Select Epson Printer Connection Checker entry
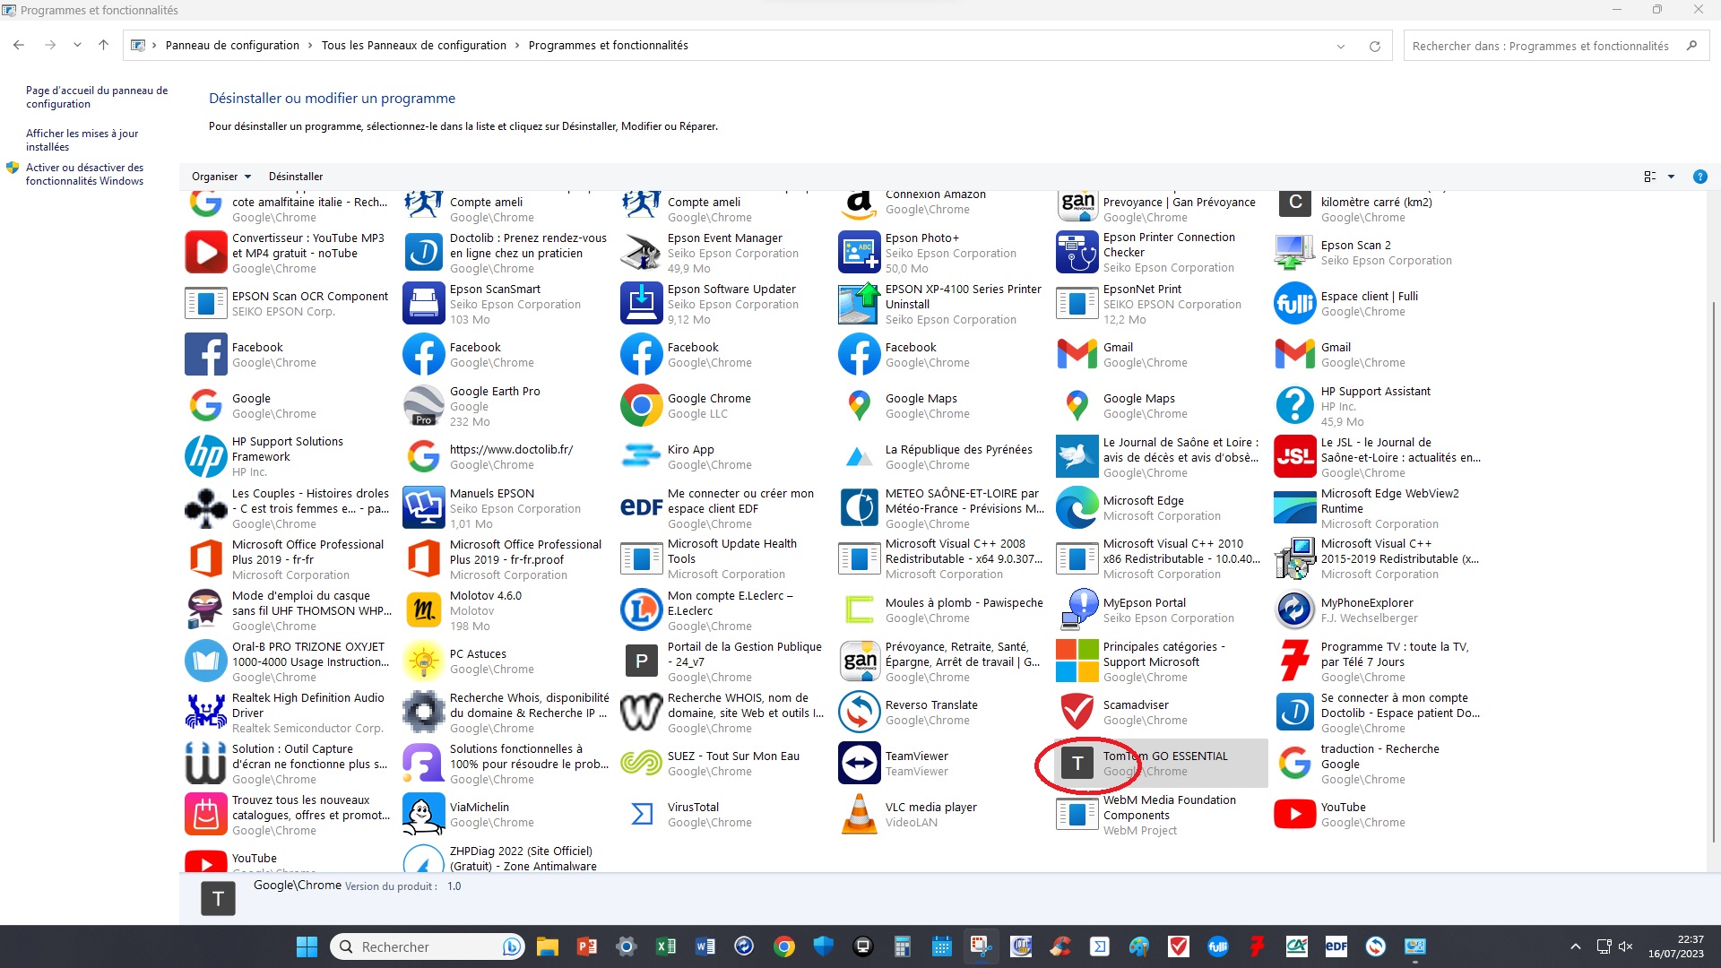This screenshot has width=1721, height=968. [x=1161, y=253]
